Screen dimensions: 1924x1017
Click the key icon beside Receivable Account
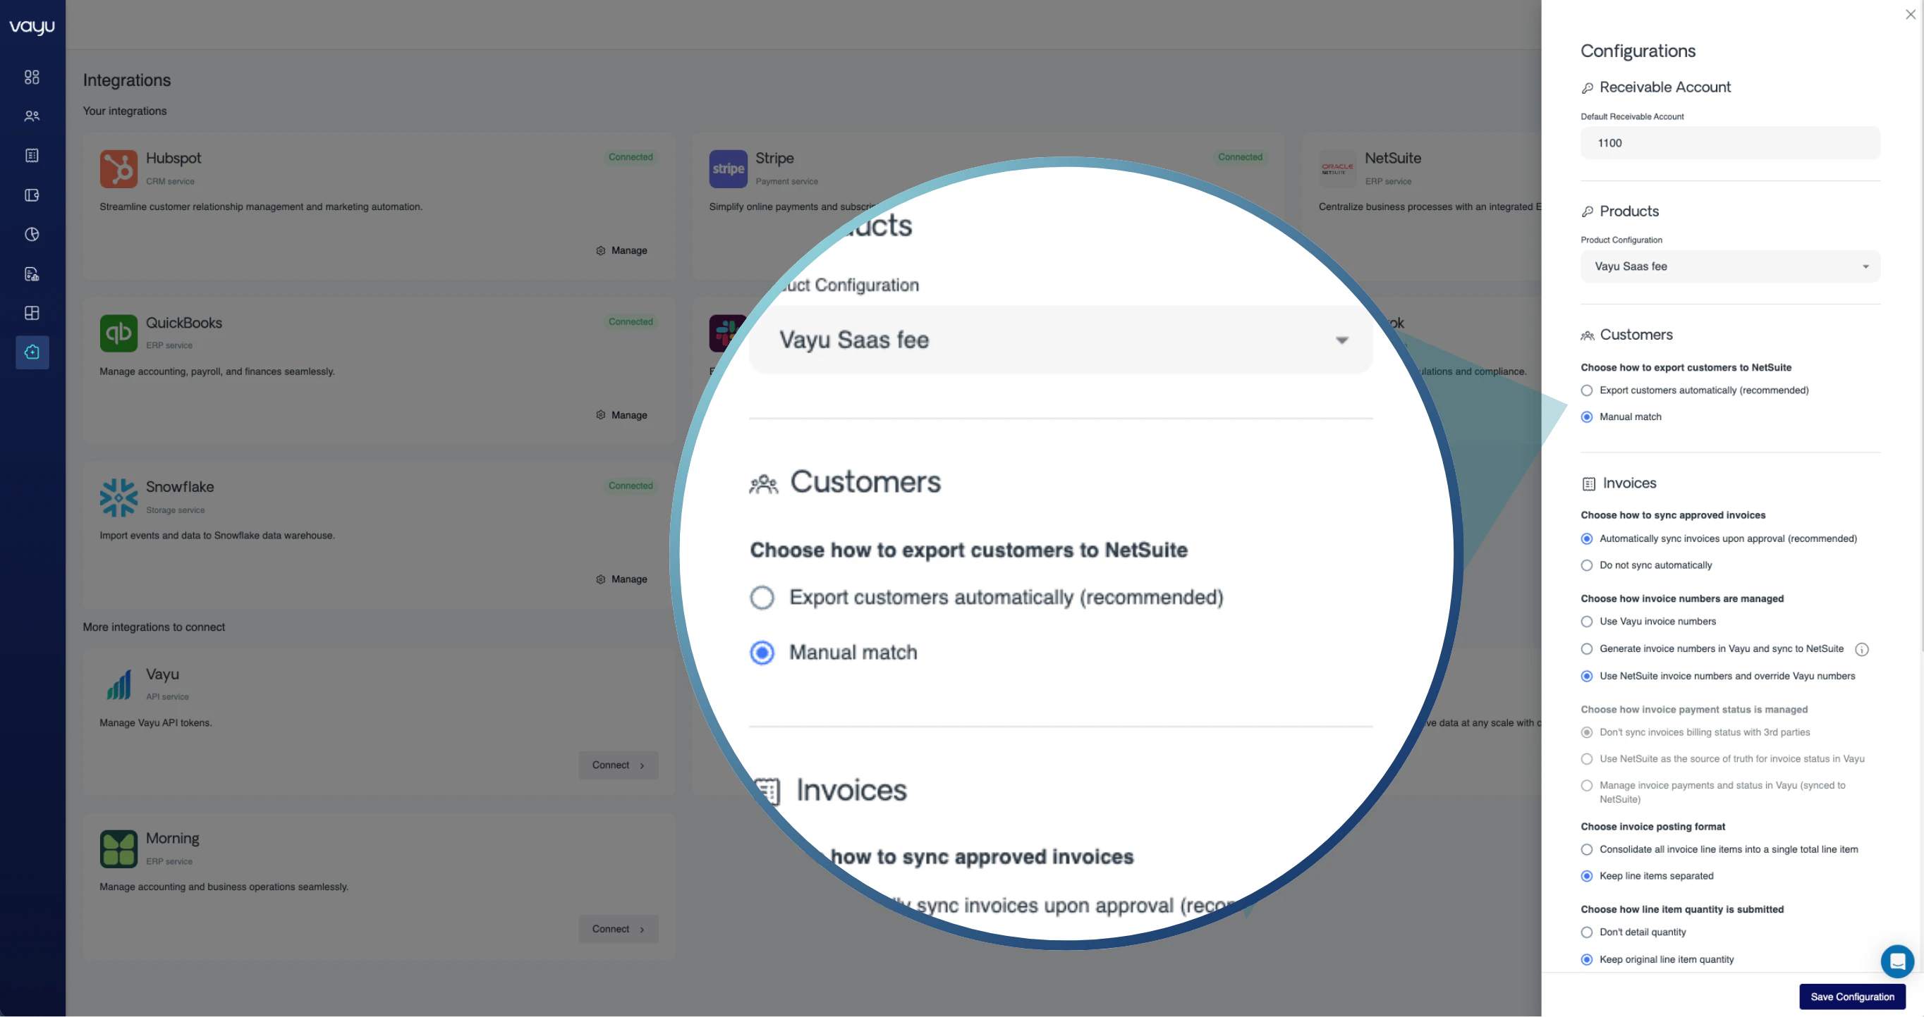tap(1588, 88)
